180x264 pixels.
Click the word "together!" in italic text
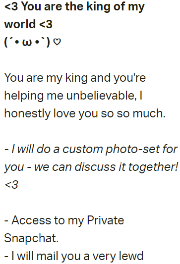(x=153, y=167)
